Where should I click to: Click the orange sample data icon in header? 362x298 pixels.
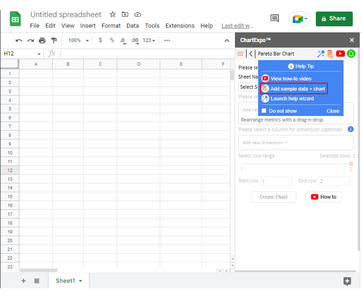[x=330, y=54]
